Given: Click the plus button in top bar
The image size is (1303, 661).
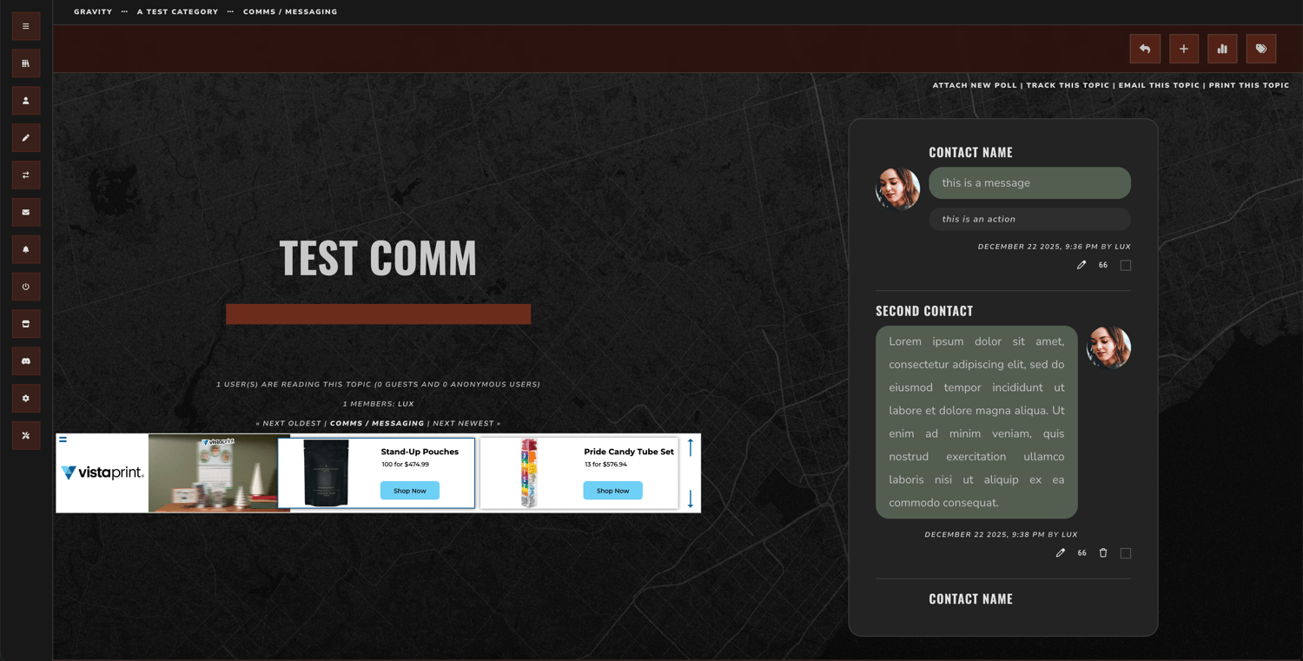Looking at the screenshot, I should point(1184,49).
